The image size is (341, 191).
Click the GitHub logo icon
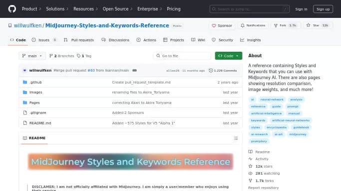click(x=12, y=9)
